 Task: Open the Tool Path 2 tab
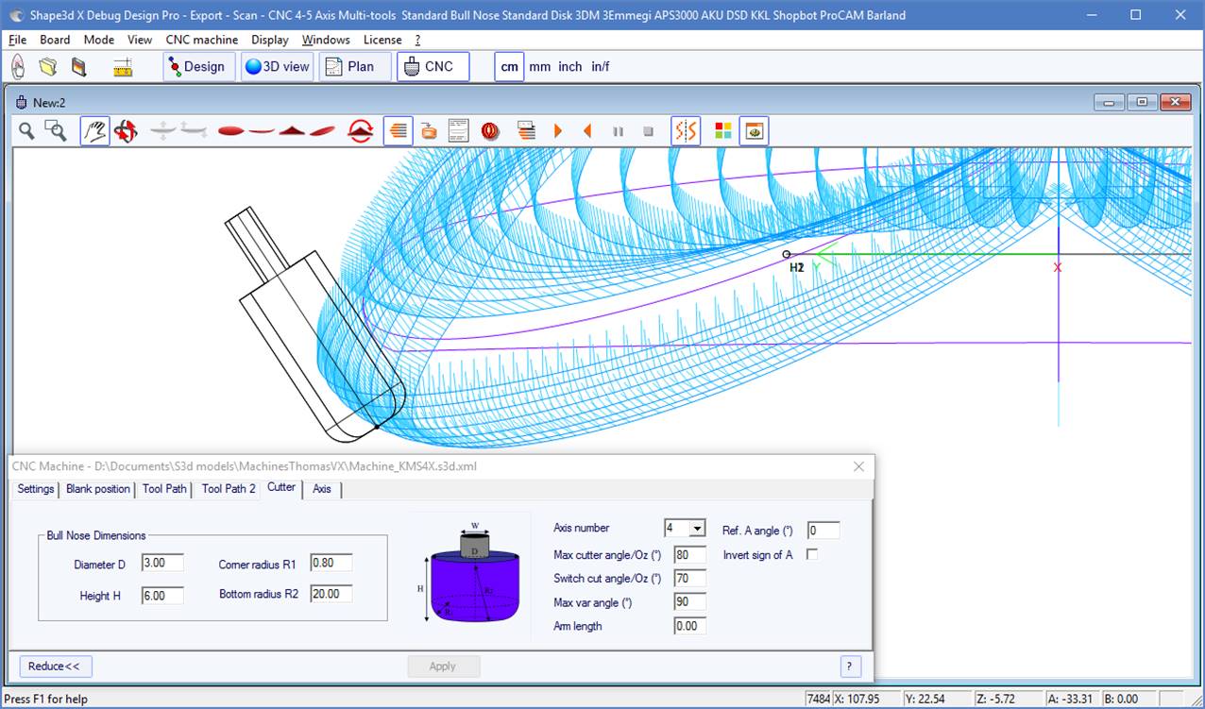point(229,489)
